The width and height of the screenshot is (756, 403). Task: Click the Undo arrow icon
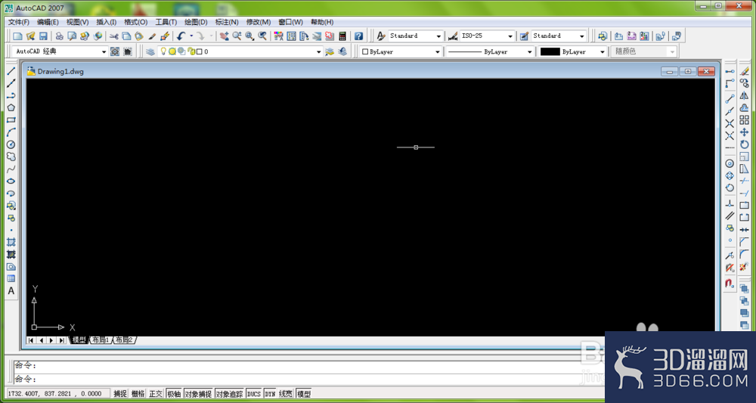pos(181,36)
